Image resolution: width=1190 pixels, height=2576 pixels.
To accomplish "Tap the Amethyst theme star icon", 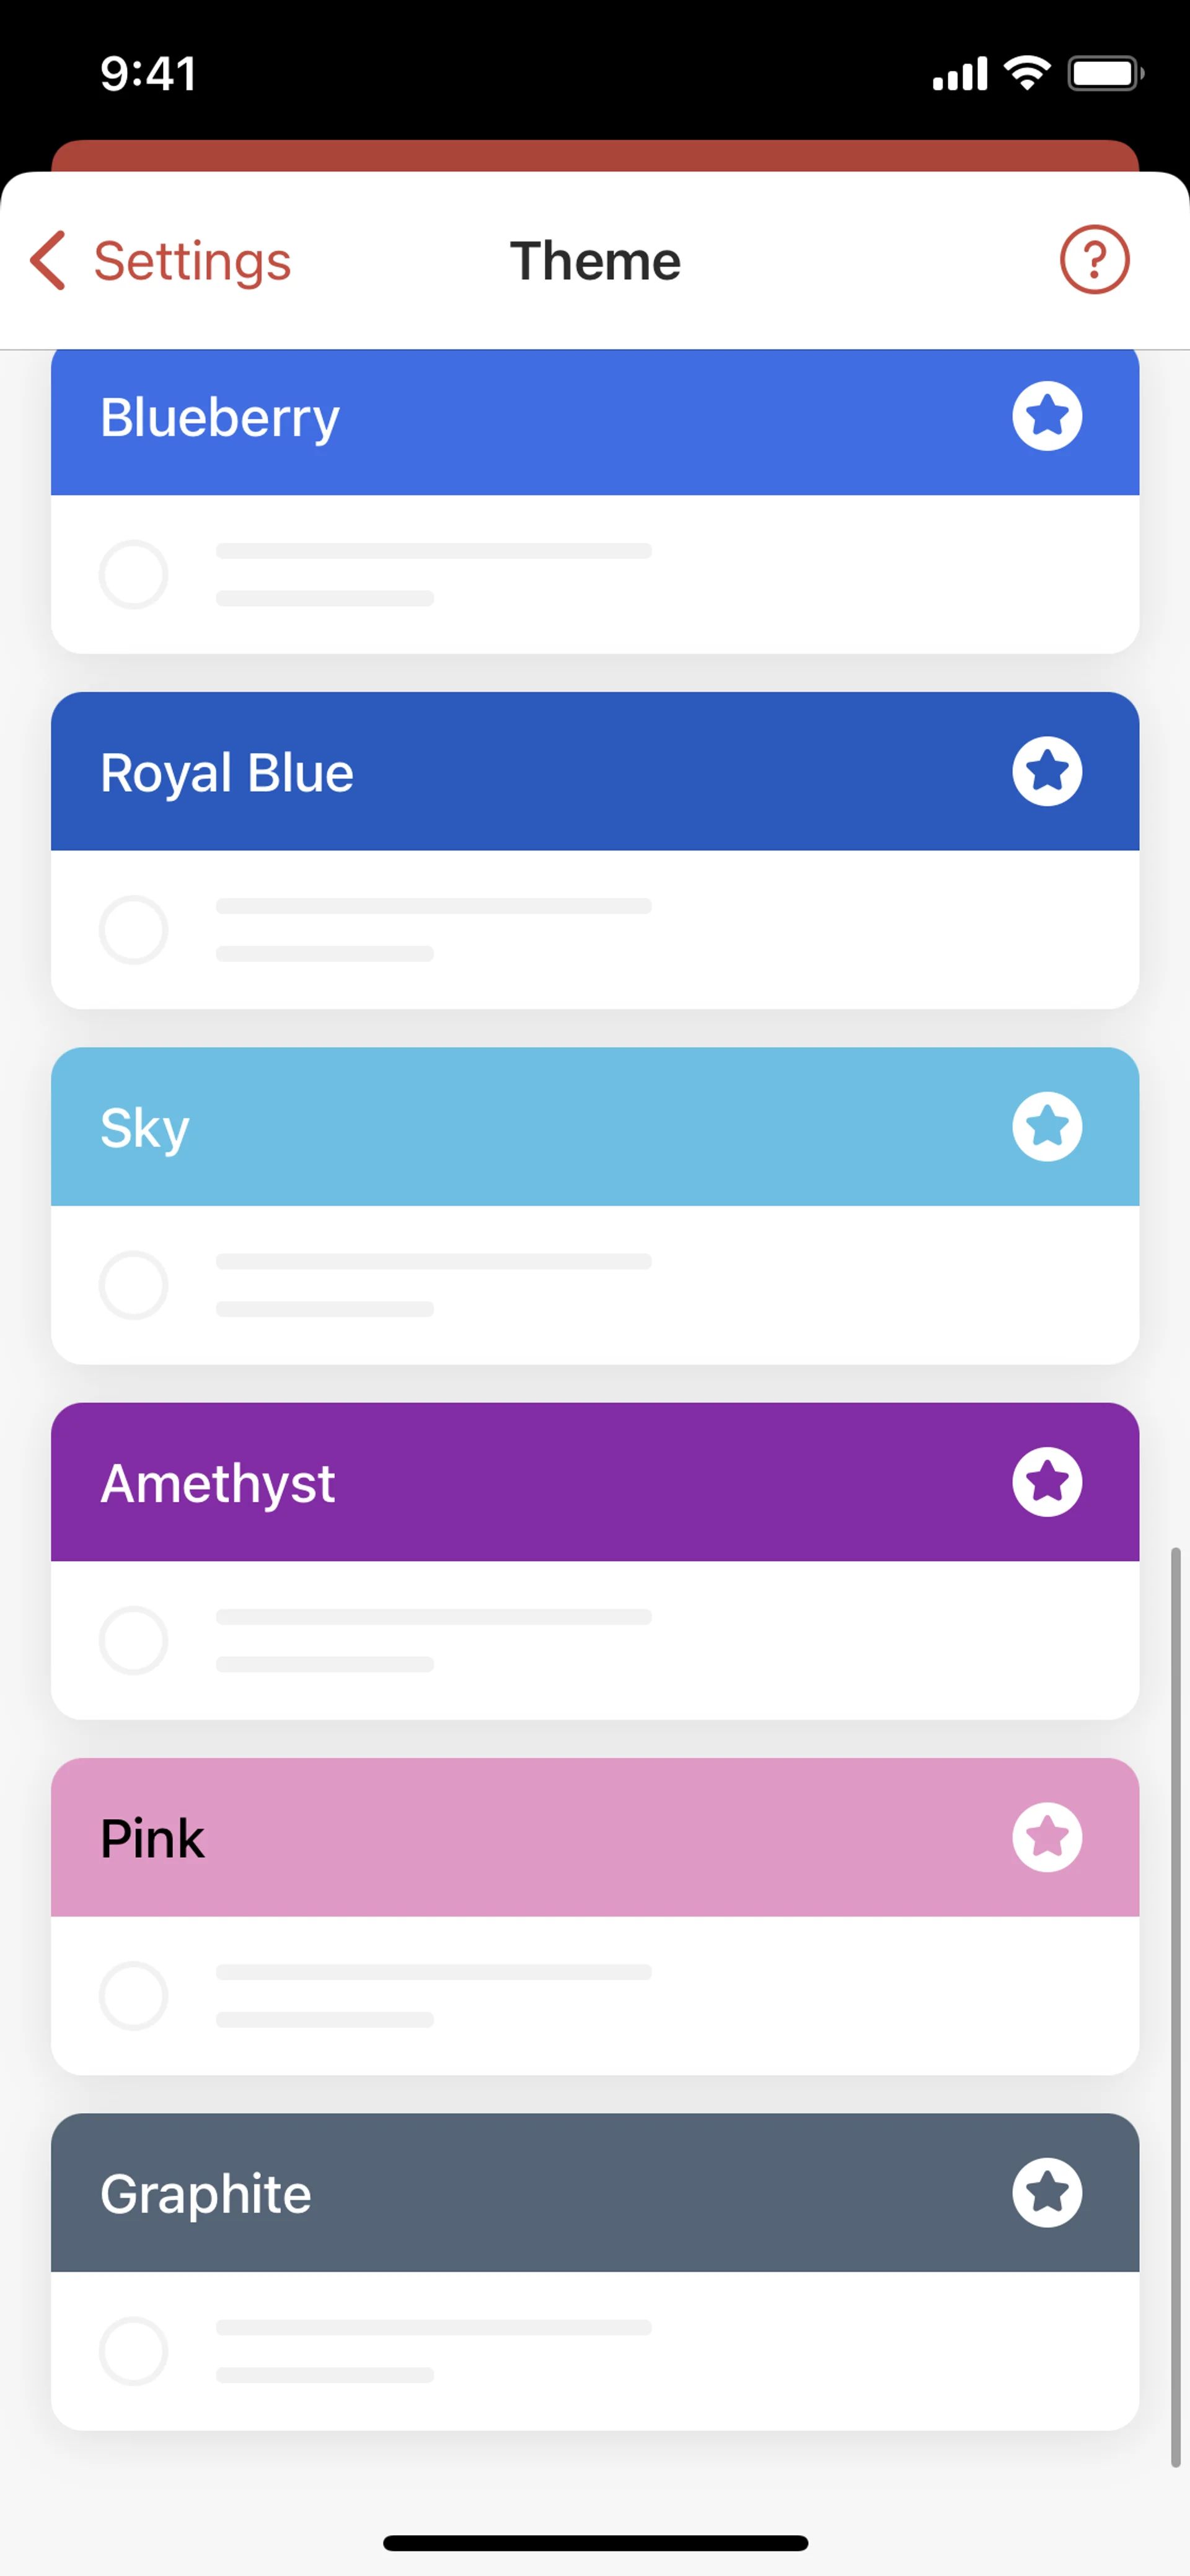I will [1046, 1482].
